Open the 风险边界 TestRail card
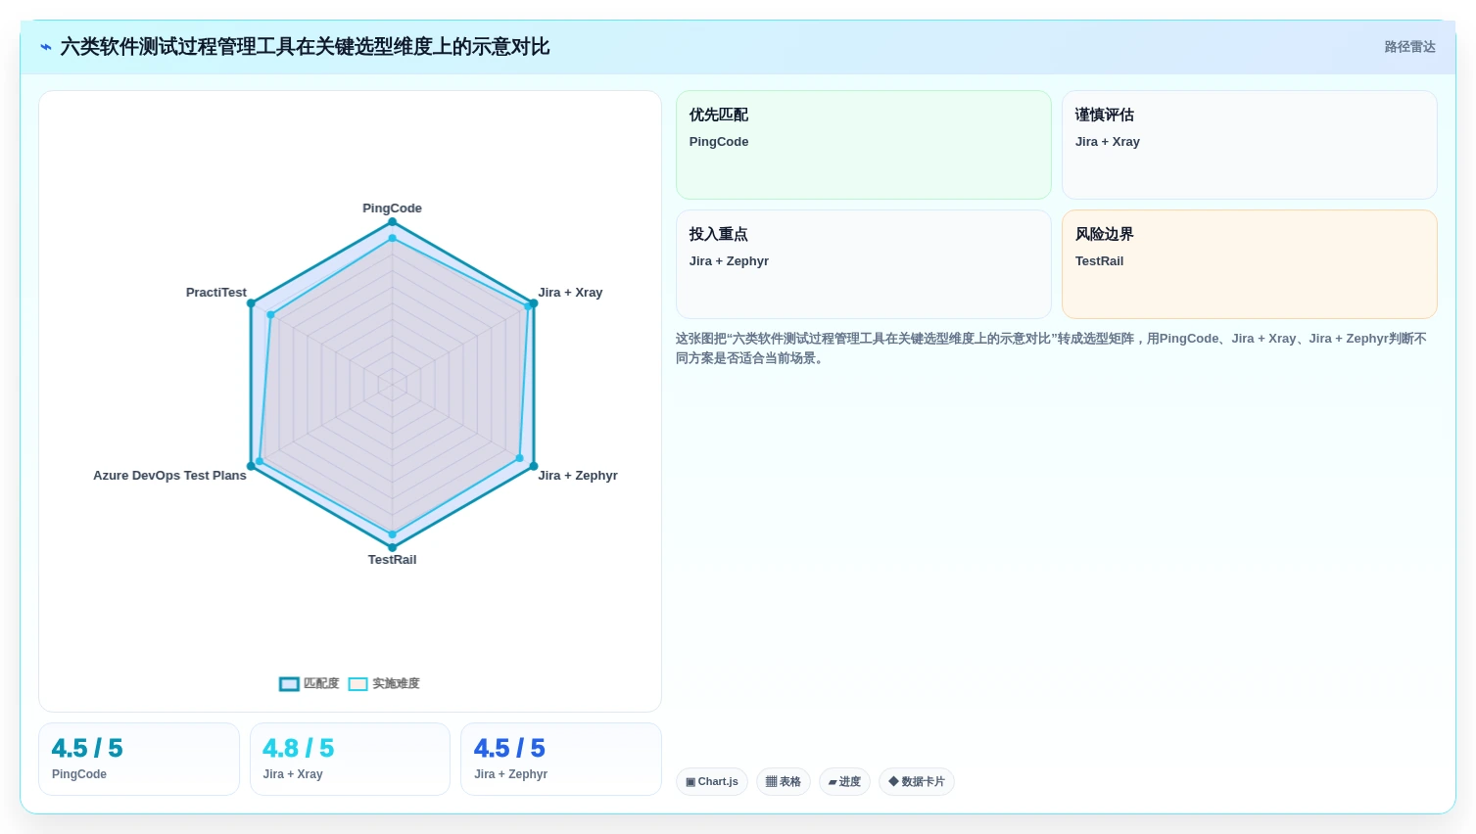Viewport: 1476px width, 834px height. coord(1249,264)
